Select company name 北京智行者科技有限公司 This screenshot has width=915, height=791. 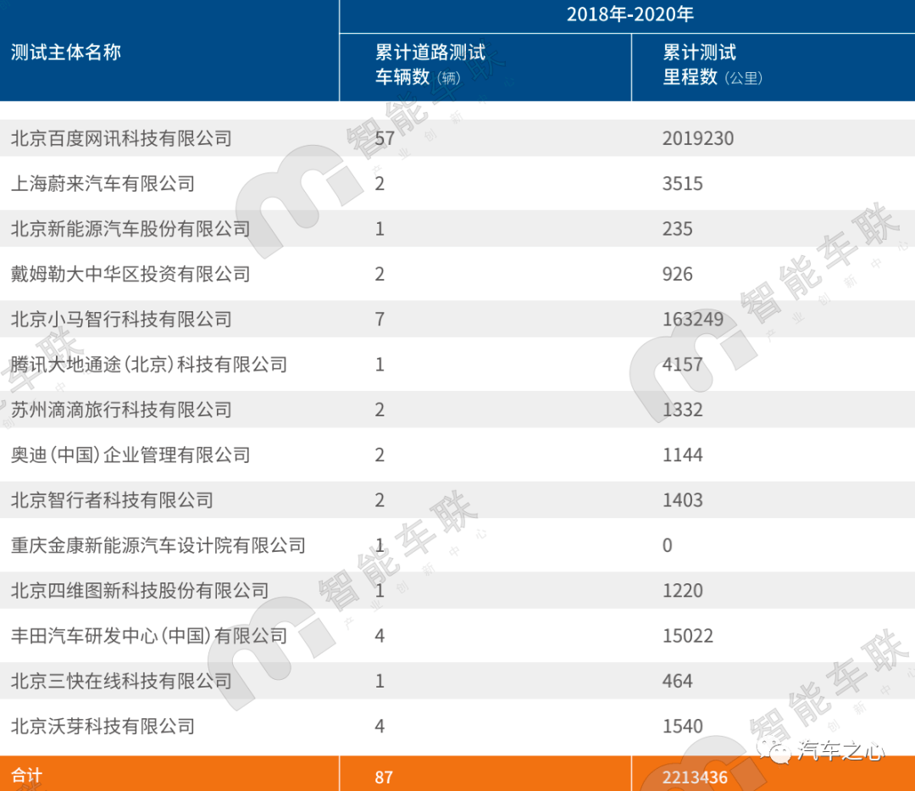click(x=112, y=500)
